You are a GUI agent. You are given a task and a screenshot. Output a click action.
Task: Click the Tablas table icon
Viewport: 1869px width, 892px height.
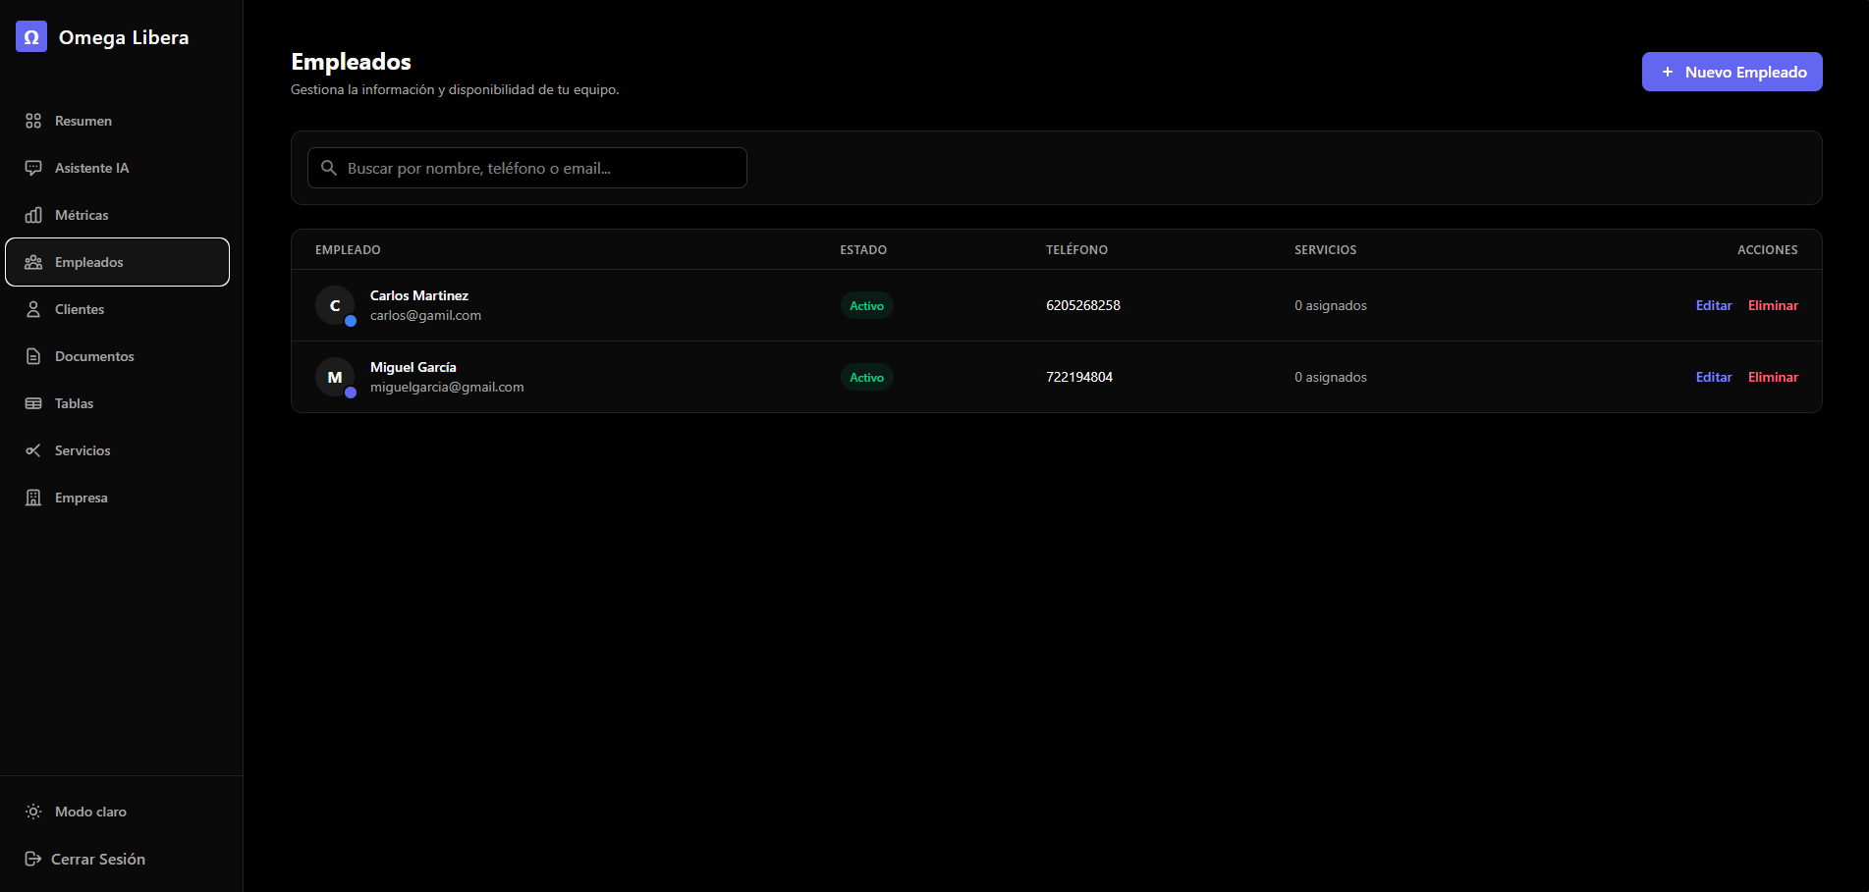pos(33,403)
